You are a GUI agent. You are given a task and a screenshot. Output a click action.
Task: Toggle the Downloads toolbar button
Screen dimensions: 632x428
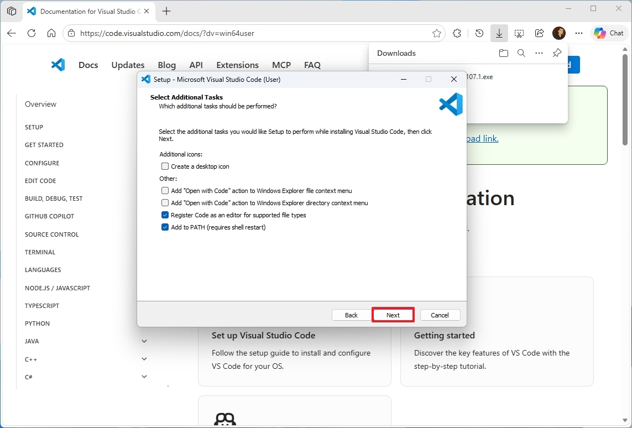click(499, 33)
